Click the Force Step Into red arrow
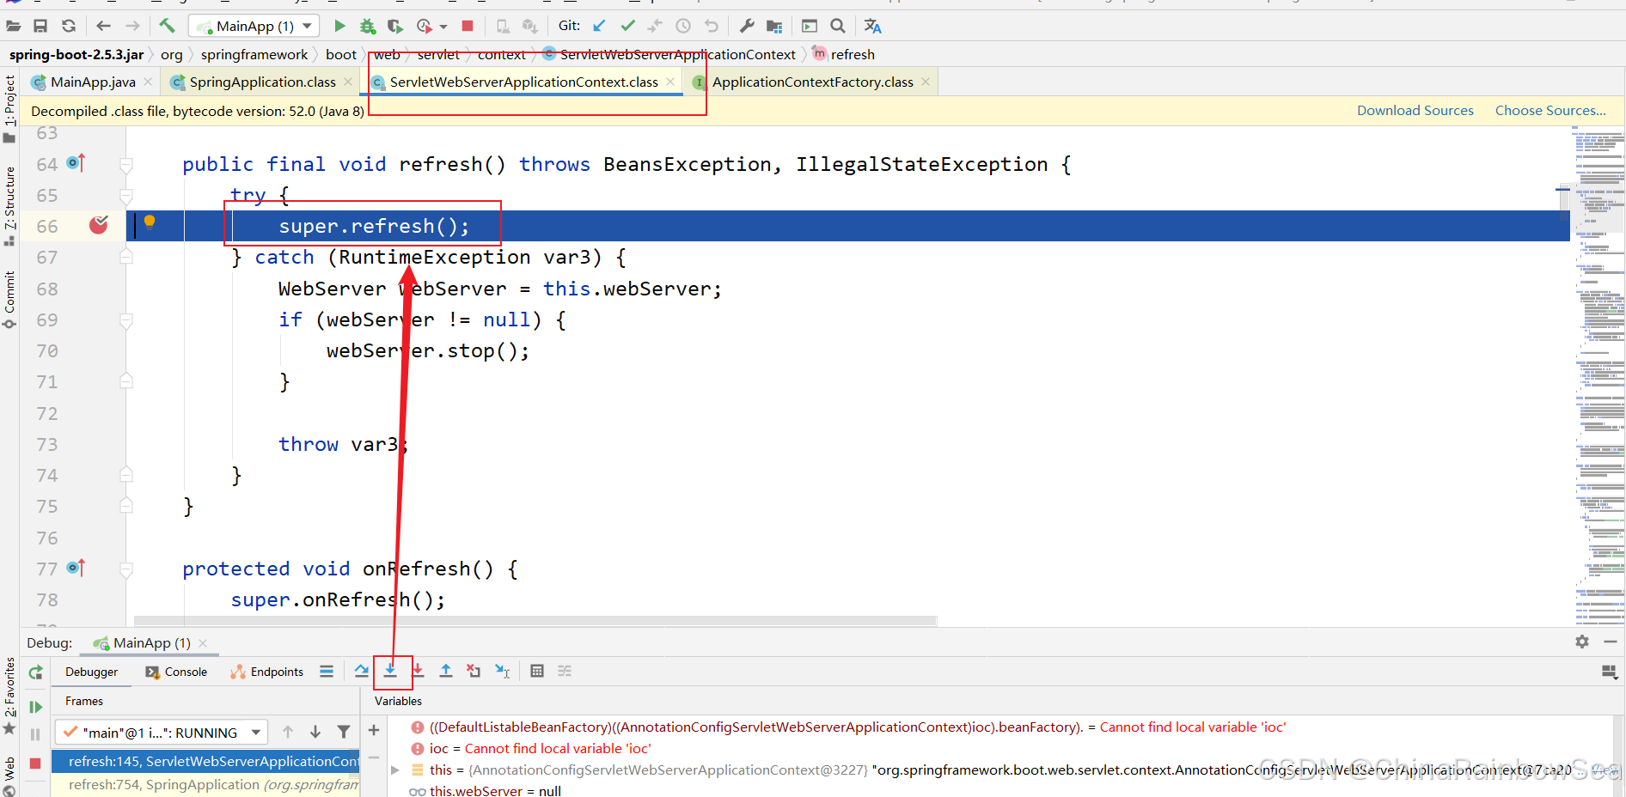 tap(419, 671)
